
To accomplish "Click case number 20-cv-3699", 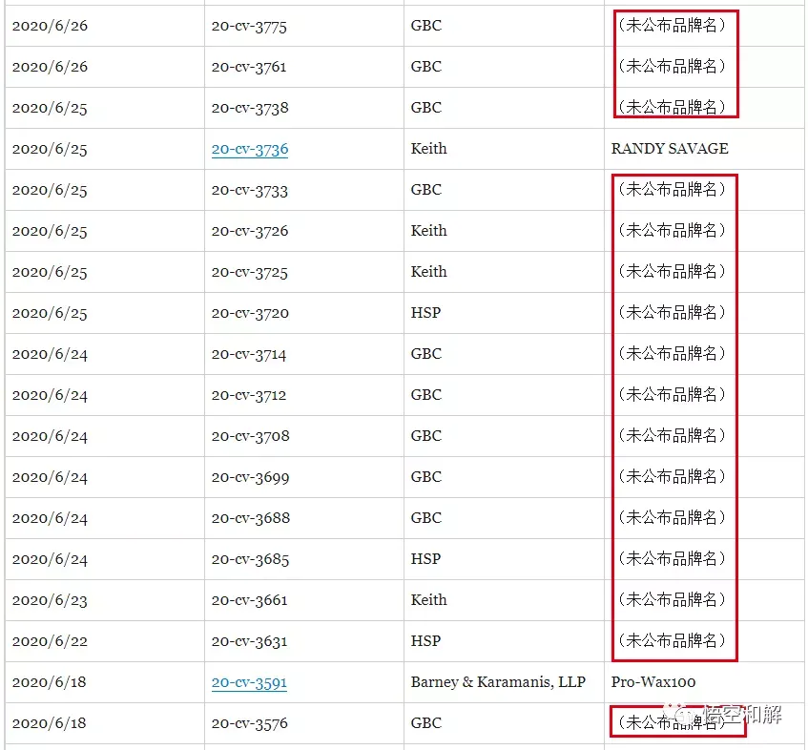I will click(250, 477).
